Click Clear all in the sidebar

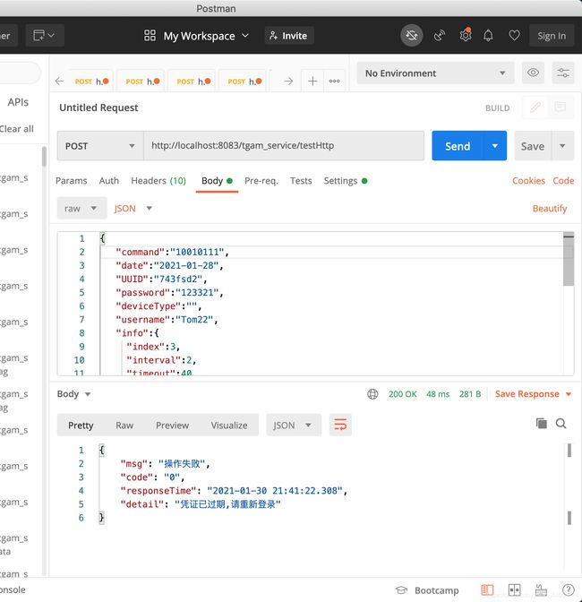pos(17,129)
